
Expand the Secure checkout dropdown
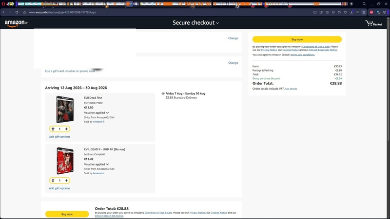[196, 22]
